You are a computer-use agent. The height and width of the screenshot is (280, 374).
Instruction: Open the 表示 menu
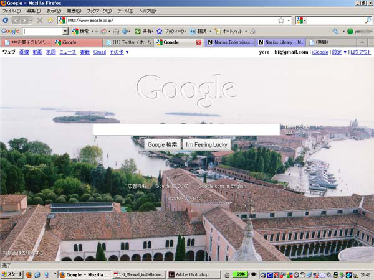coord(54,11)
